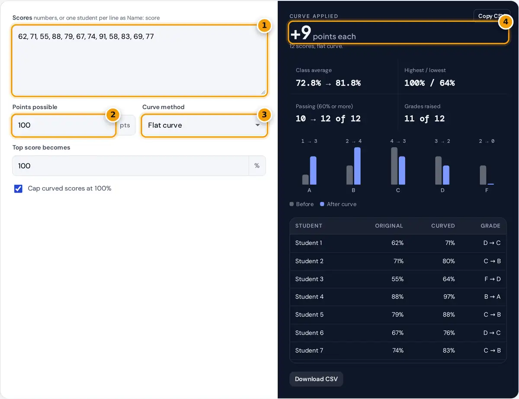This screenshot has height=399, width=519.
Task: Click the +9 points each headline
Action: [324, 34]
